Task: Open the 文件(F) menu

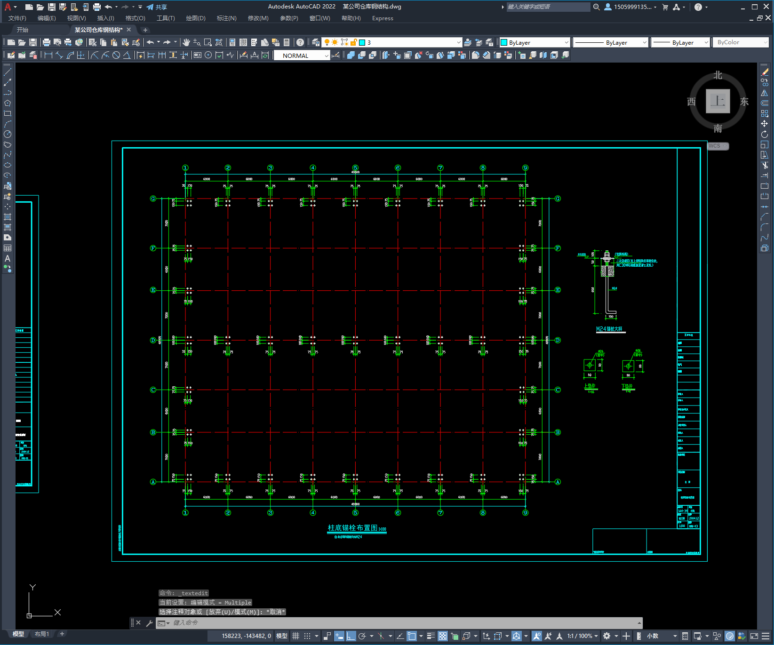Action: click(17, 18)
